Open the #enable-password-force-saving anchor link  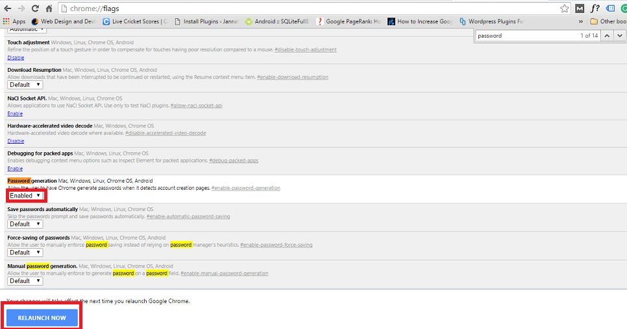[277, 245]
